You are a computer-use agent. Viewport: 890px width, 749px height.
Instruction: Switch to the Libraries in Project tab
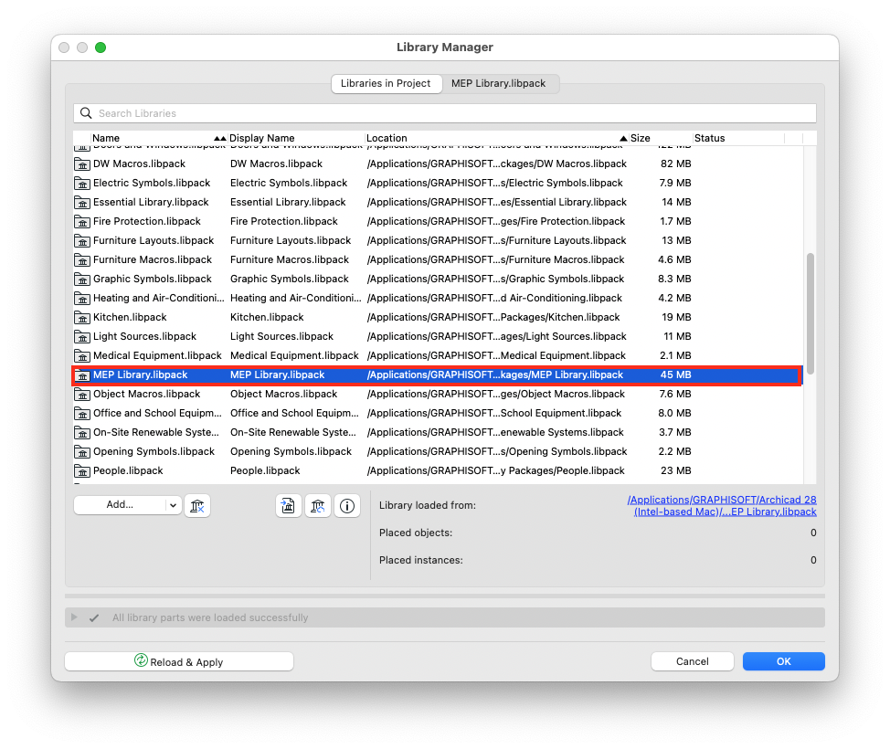tap(386, 83)
